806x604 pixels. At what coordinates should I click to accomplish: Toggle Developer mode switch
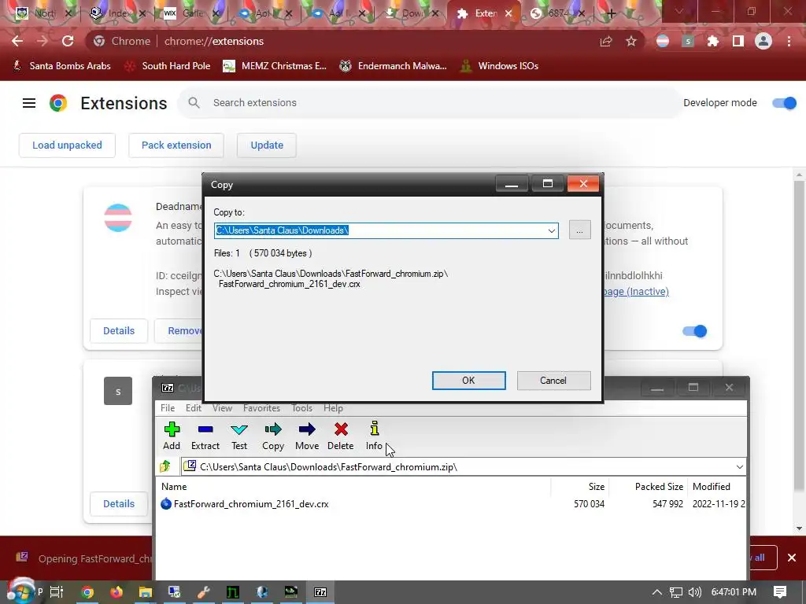click(x=785, y=103)
